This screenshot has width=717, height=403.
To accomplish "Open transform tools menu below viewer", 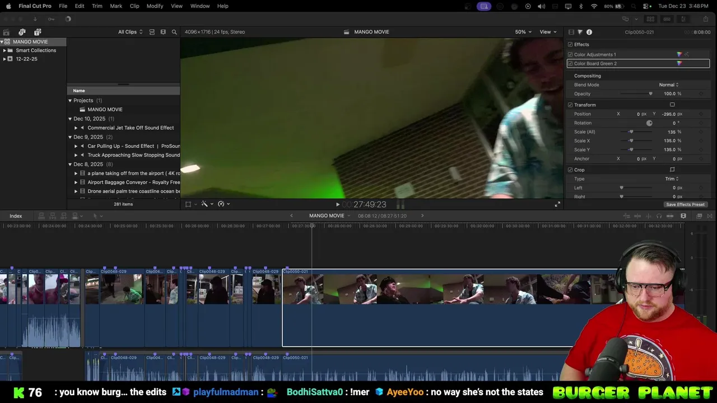I will pos(190,204).
